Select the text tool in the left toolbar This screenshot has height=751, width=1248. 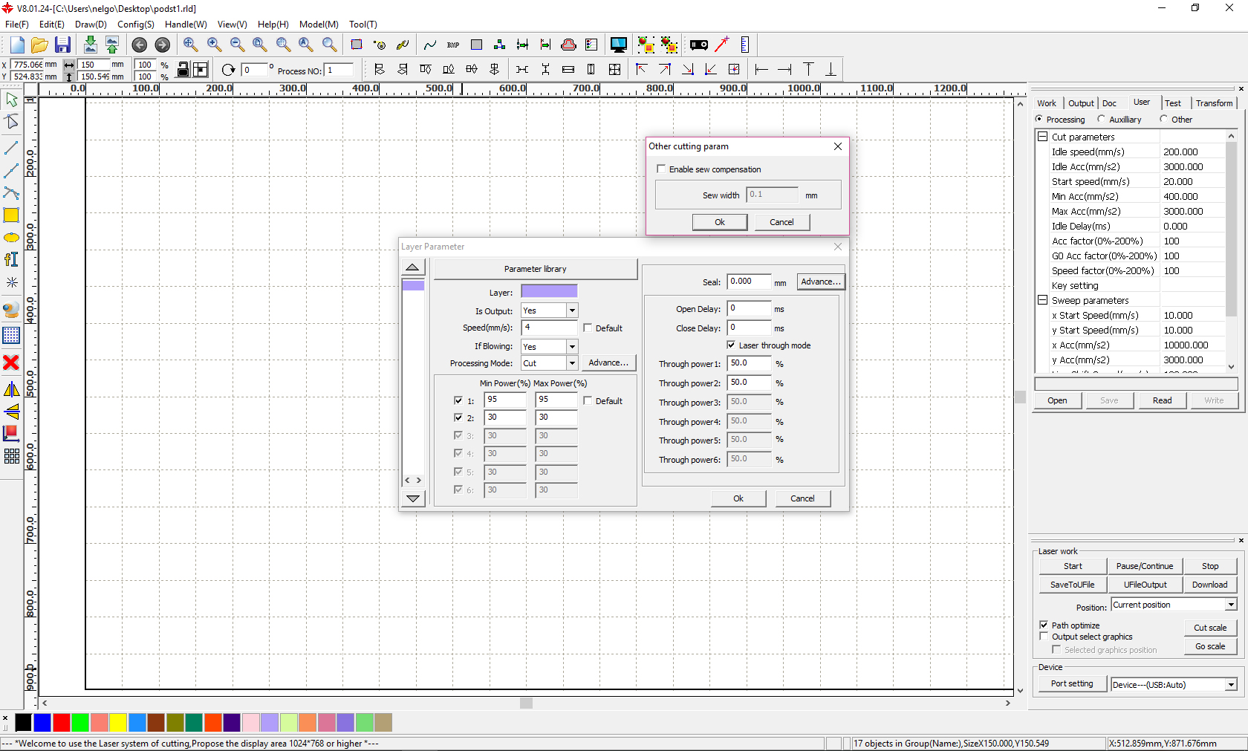click(11, 259)
